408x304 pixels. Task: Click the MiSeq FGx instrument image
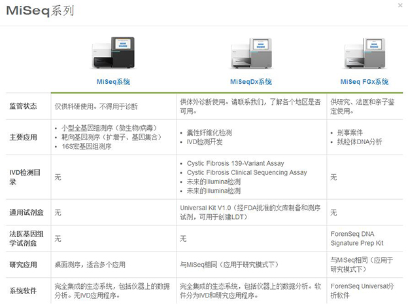pyautogui.click(x=365, y=53)
